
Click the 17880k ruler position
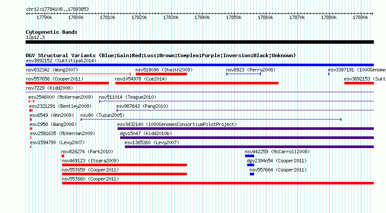pos(329,17)
